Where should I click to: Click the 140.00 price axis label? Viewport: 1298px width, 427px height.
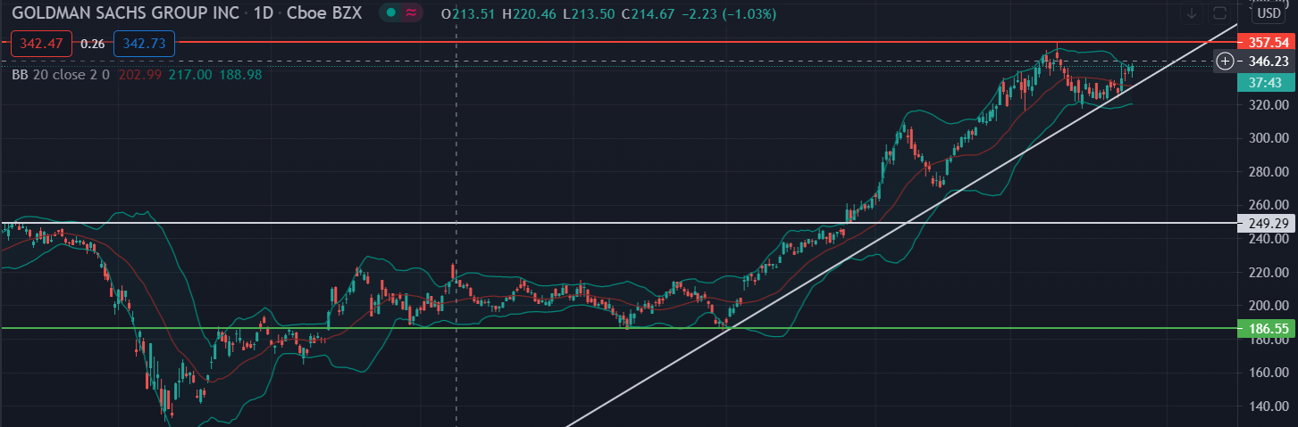tap(1269, 406)
